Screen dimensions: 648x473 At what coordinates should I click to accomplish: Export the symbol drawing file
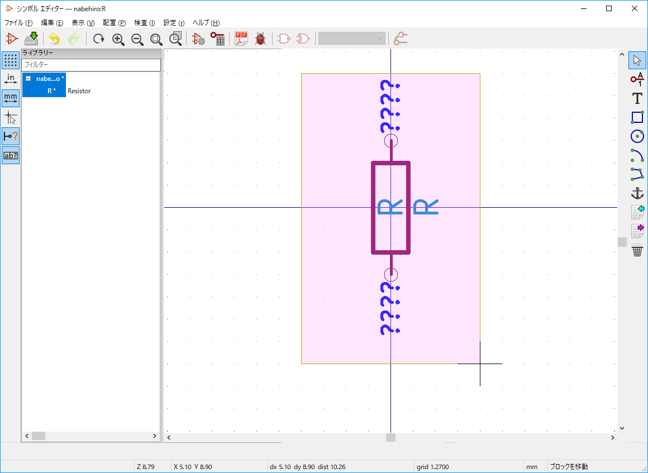click(x=637, y=231)
